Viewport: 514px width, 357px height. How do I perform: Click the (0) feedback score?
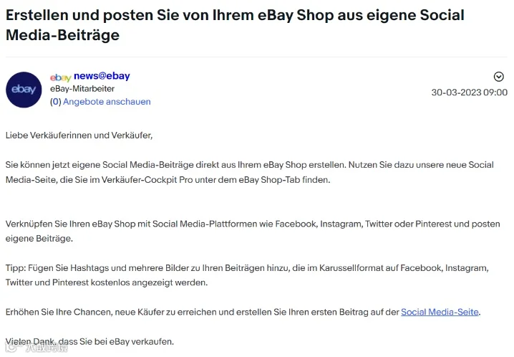[x=56, y=102]
